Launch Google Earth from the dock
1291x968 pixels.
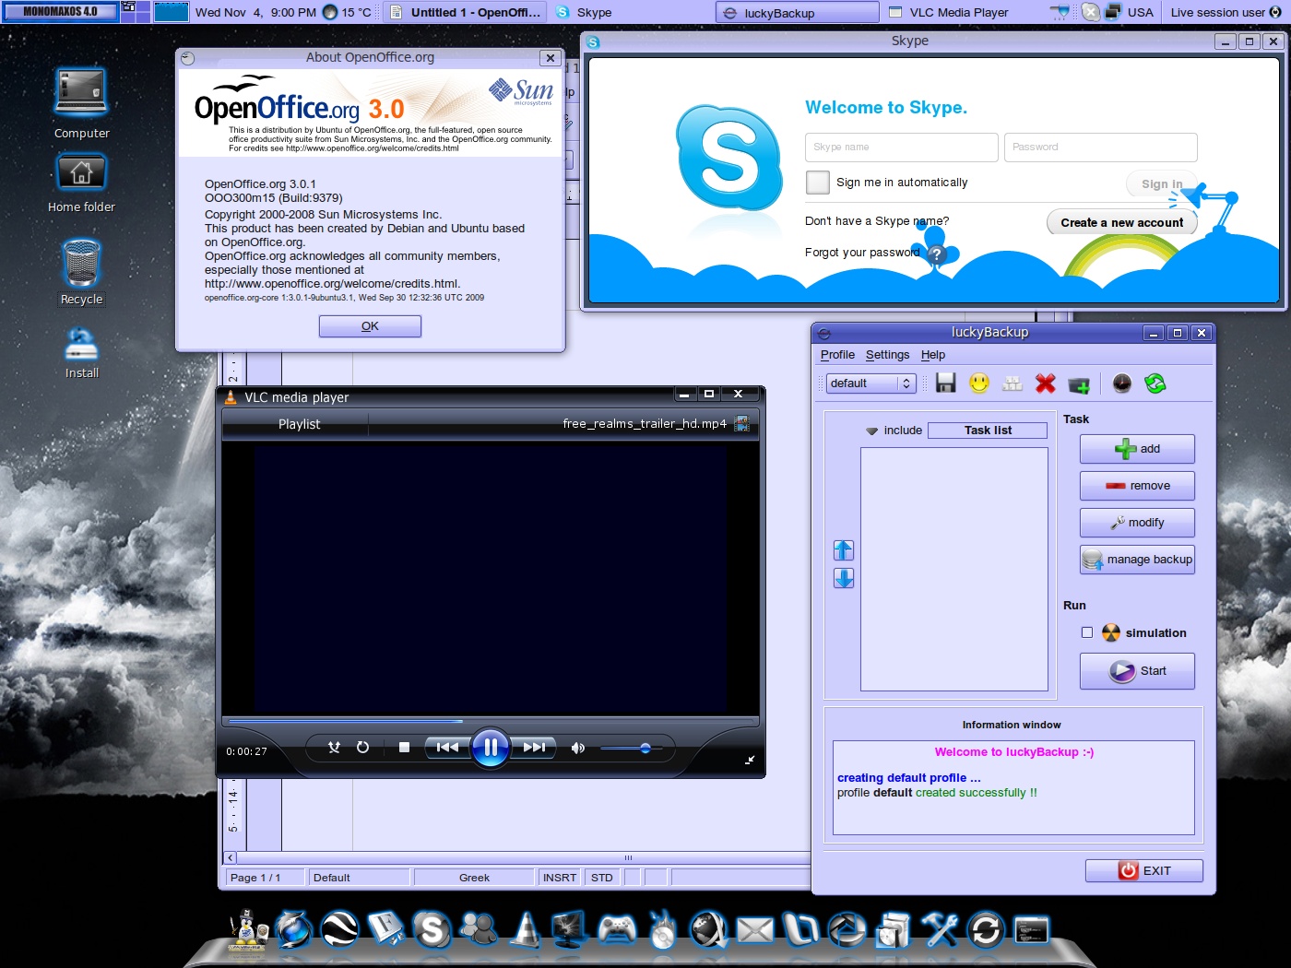click(x=339, y=929)
